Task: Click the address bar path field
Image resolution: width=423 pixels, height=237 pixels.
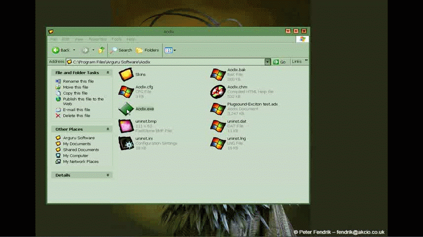Action: pos(166,62)
